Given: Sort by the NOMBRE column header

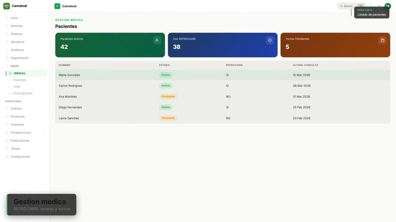Looking at the screenshot, I should click(64, 65).
